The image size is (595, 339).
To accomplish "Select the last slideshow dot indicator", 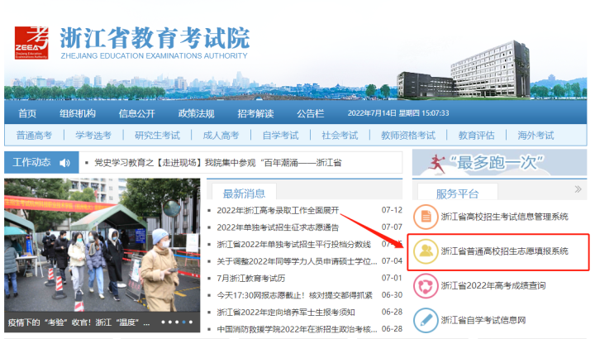I will [191, 322].
